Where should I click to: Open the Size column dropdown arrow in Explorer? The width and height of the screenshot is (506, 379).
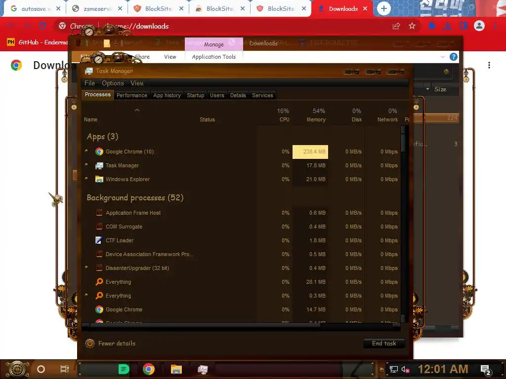coord(427,89)
